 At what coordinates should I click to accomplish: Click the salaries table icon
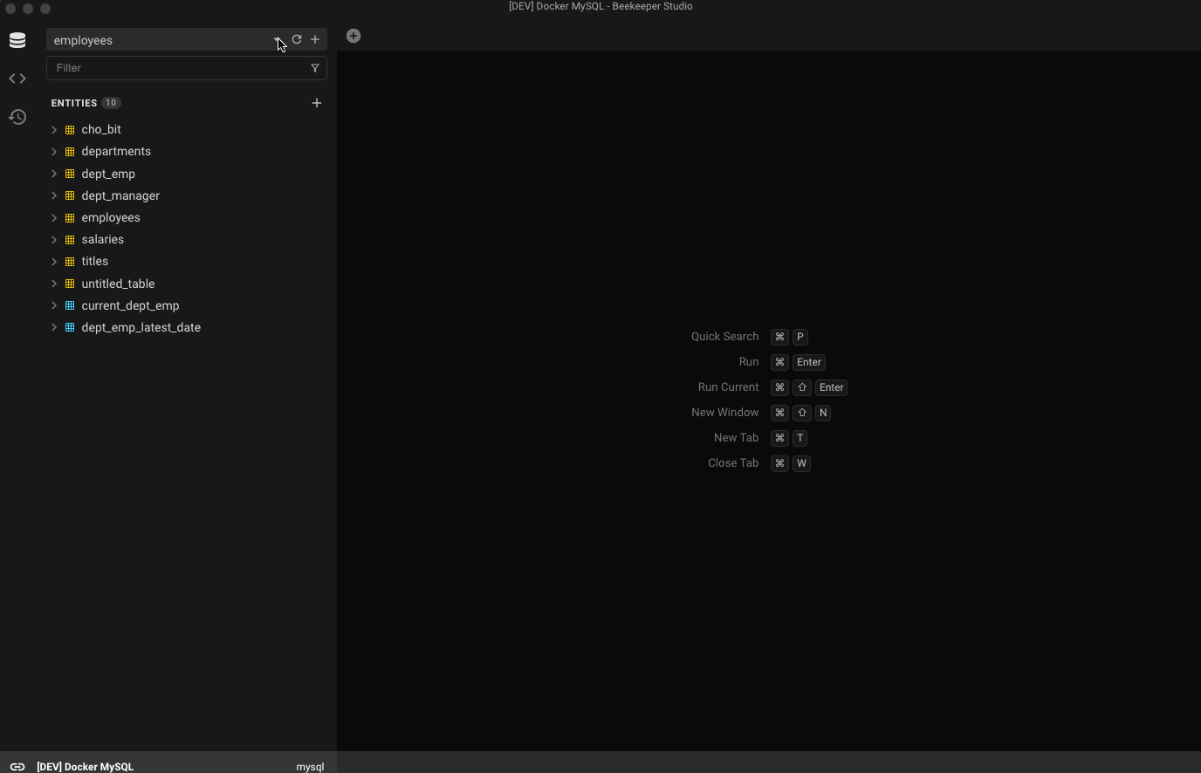(70, 239)
